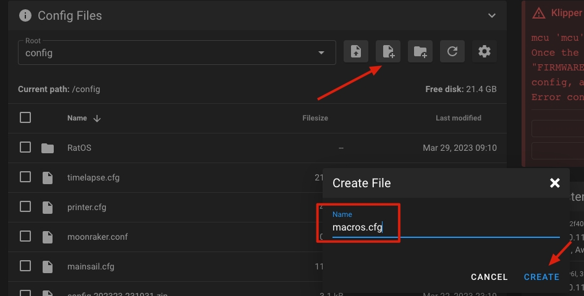Screen dimensions: 584x296
Task: Sort files by Name column
Action: [x=77, y=118]
